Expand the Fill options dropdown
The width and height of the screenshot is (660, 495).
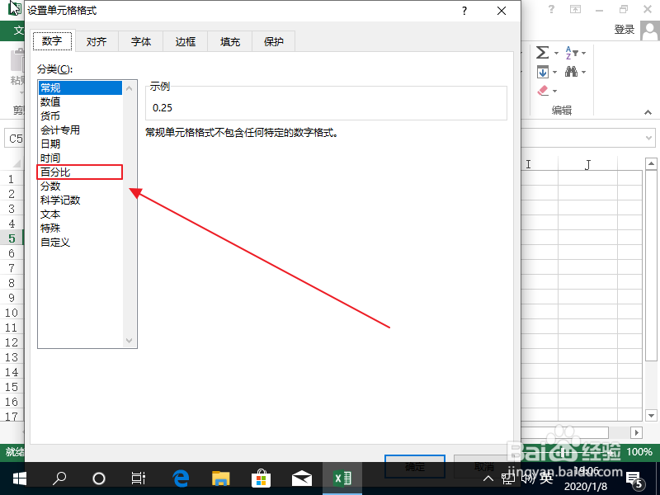point(554,72)
